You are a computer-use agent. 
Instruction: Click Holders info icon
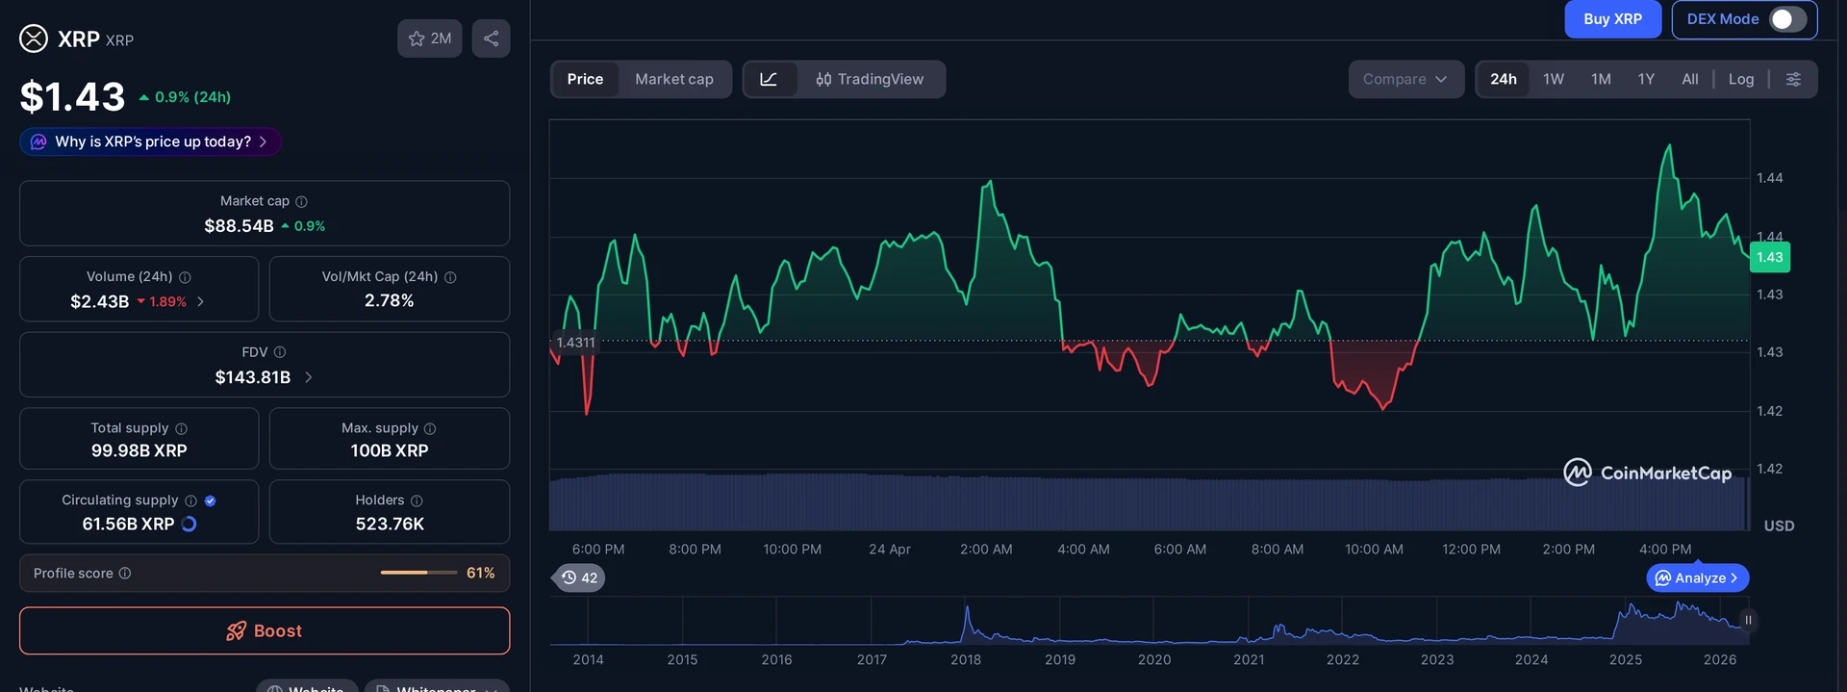tap(417, 500)
